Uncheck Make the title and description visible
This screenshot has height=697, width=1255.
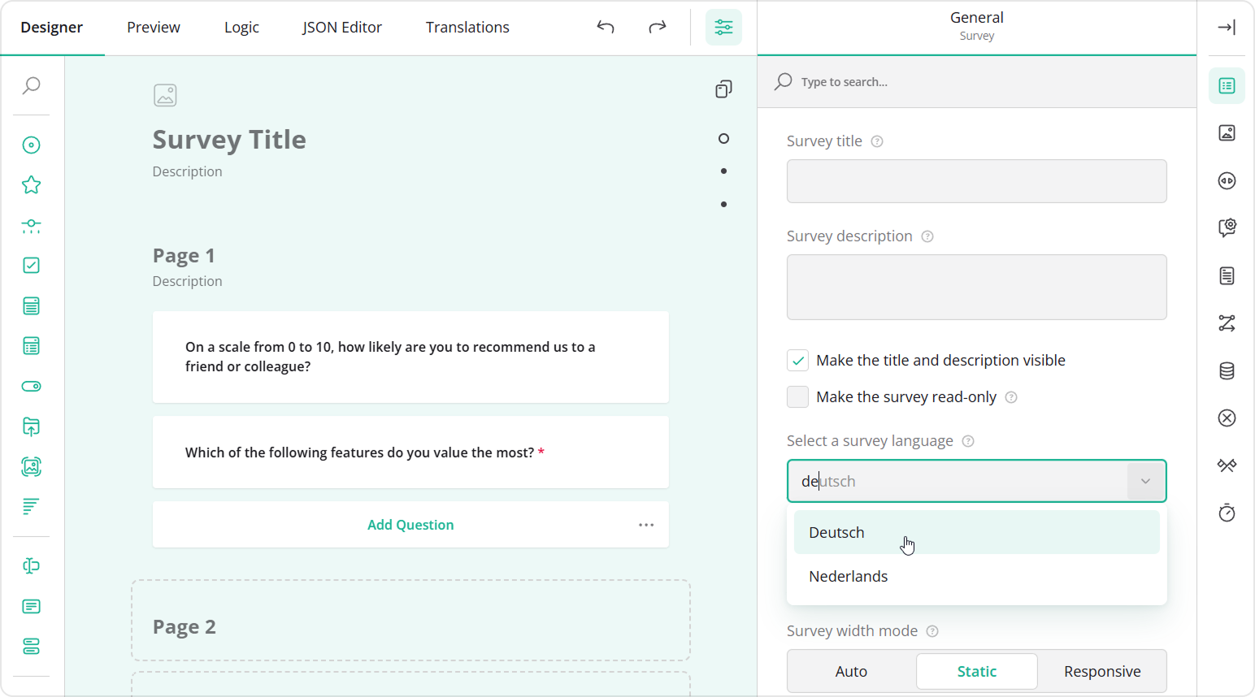point(797,360)
